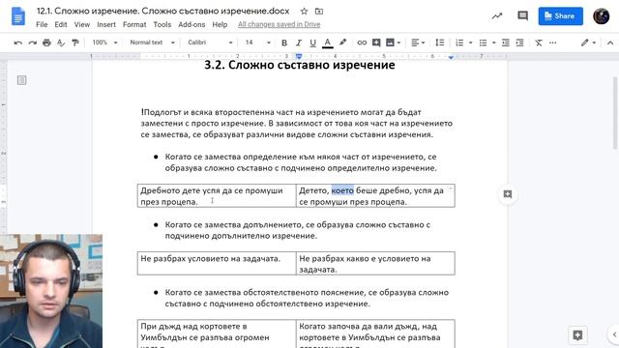The image size is (619, 348).
Task: Activate paint format tool
Action: (x=75, y=43)
